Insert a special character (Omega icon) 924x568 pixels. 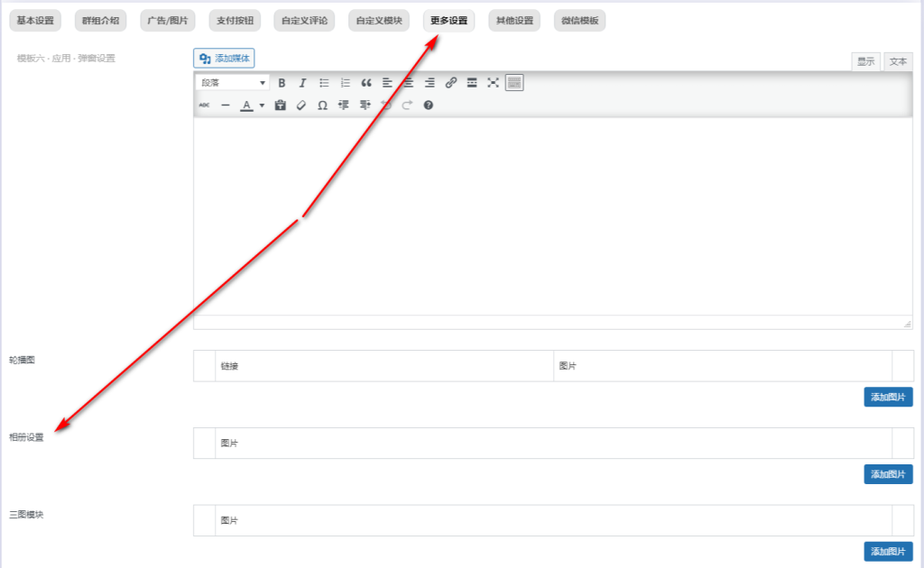(x=322, y=105)
